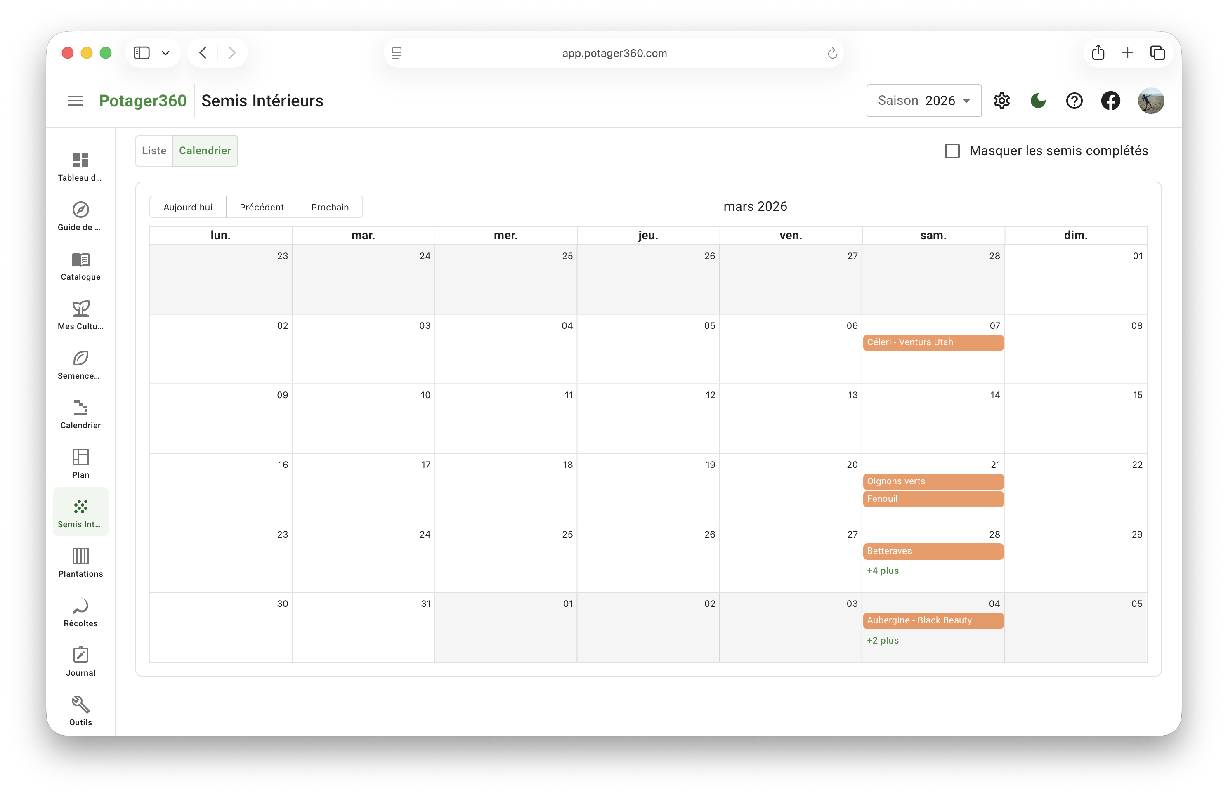Open the Catalogue section
The width and height of the screenshot is (1228, 797).
(x=80, y=266)
